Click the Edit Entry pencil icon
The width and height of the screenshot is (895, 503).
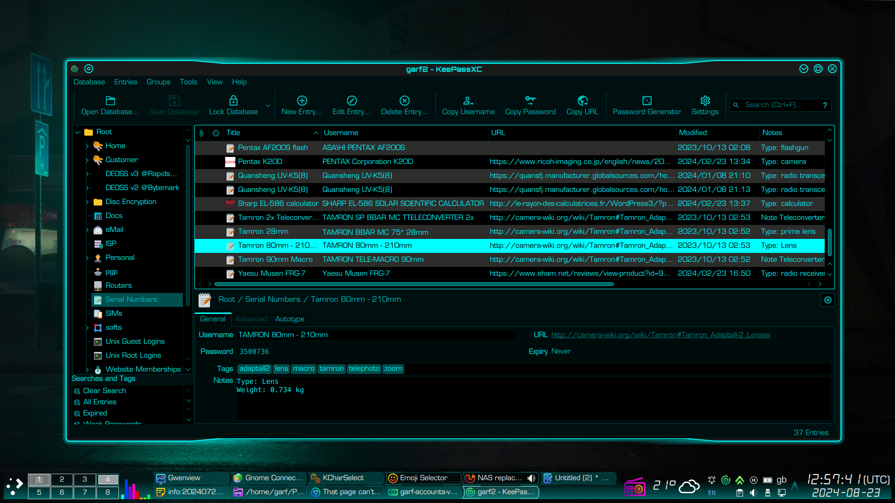tap(351, 101)
